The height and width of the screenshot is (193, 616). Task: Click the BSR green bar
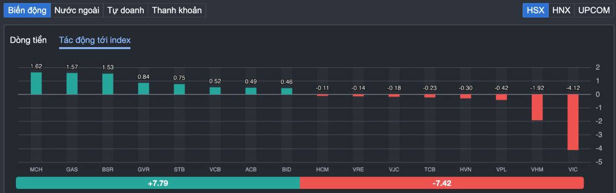click(x=108, y=84)
